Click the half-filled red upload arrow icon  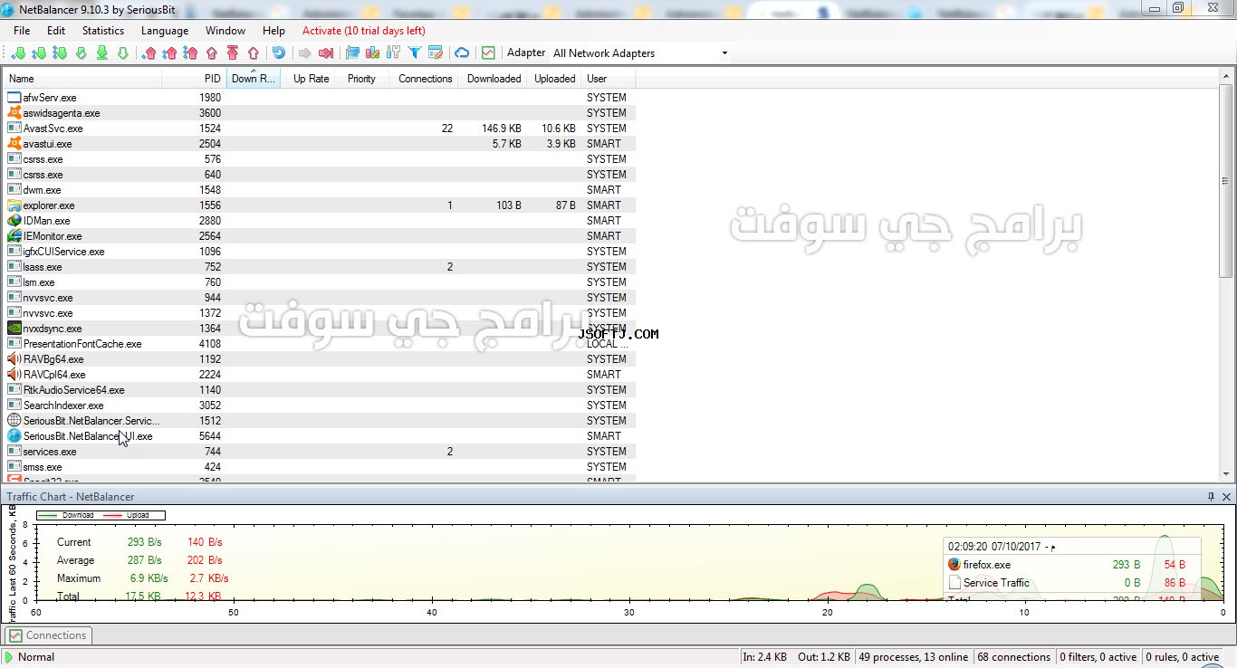click(212, 53)
